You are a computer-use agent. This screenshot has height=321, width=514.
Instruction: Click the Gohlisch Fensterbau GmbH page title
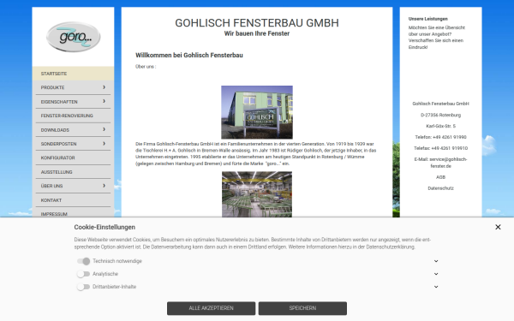coord(257,23)
